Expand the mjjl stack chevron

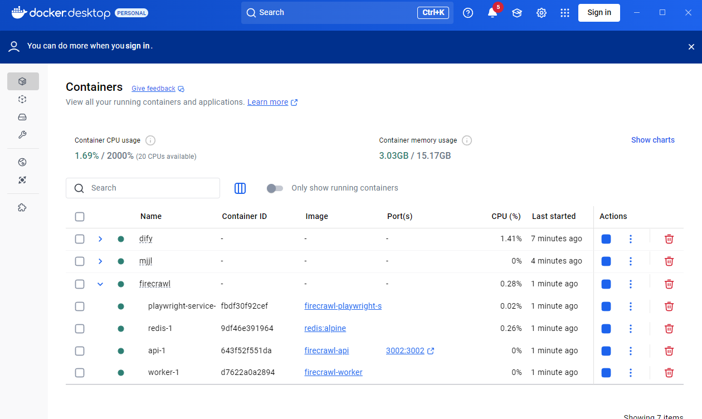pos(100,261)
